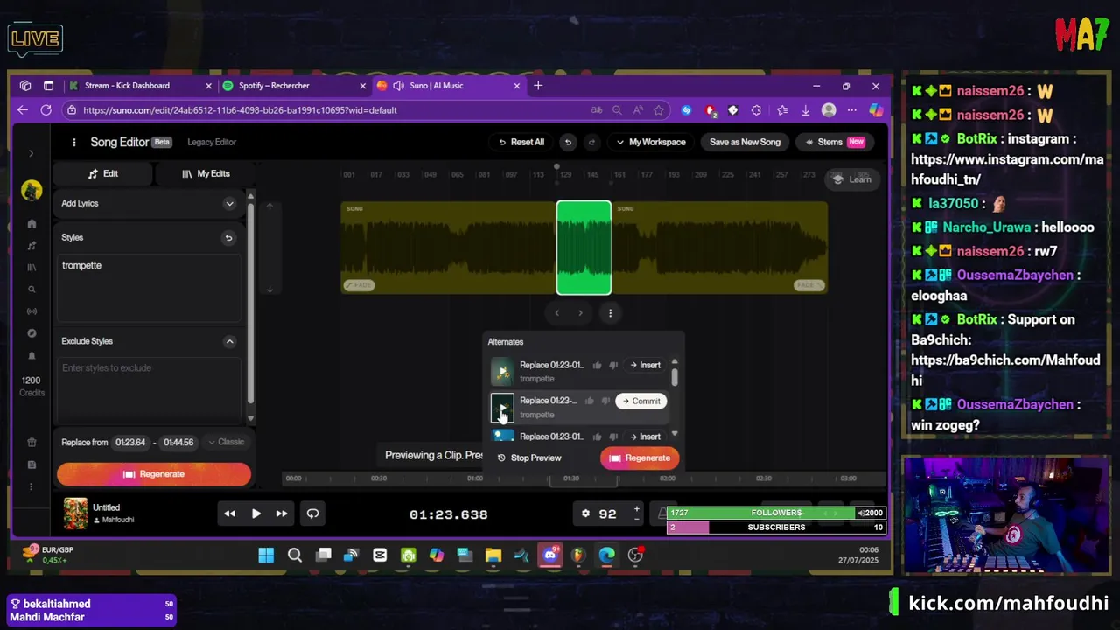Image resolution: width=1120 pixels, height=630 pixels.
Task: Click the Styles text field containing trompette
Action: [150, 289]
